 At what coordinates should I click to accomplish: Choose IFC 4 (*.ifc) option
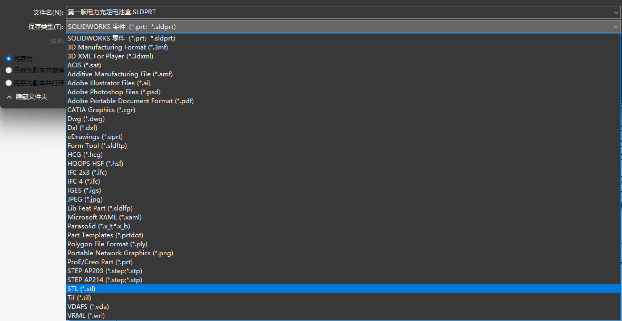(x=343, y=181)
